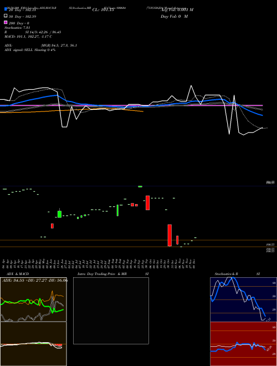Click the 'ADX signal: SELL' text

[19, 50]
